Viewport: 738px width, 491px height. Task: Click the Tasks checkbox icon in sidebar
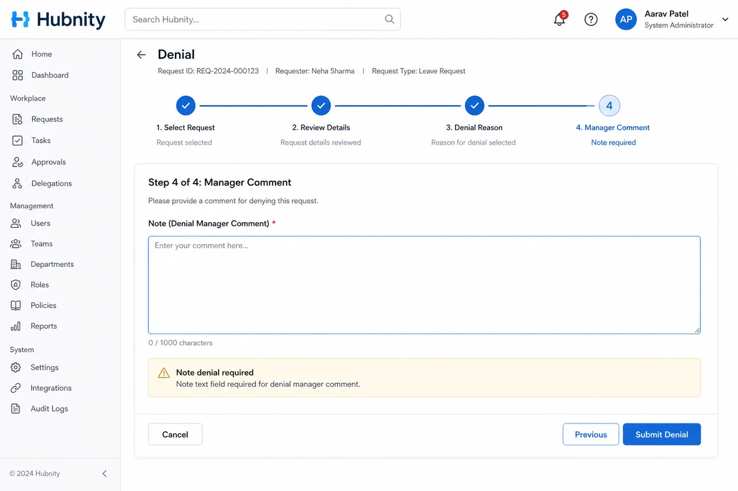18,140
